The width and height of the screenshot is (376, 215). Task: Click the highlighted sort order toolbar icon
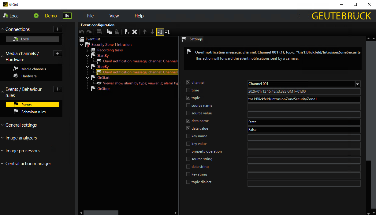[160, 32]
